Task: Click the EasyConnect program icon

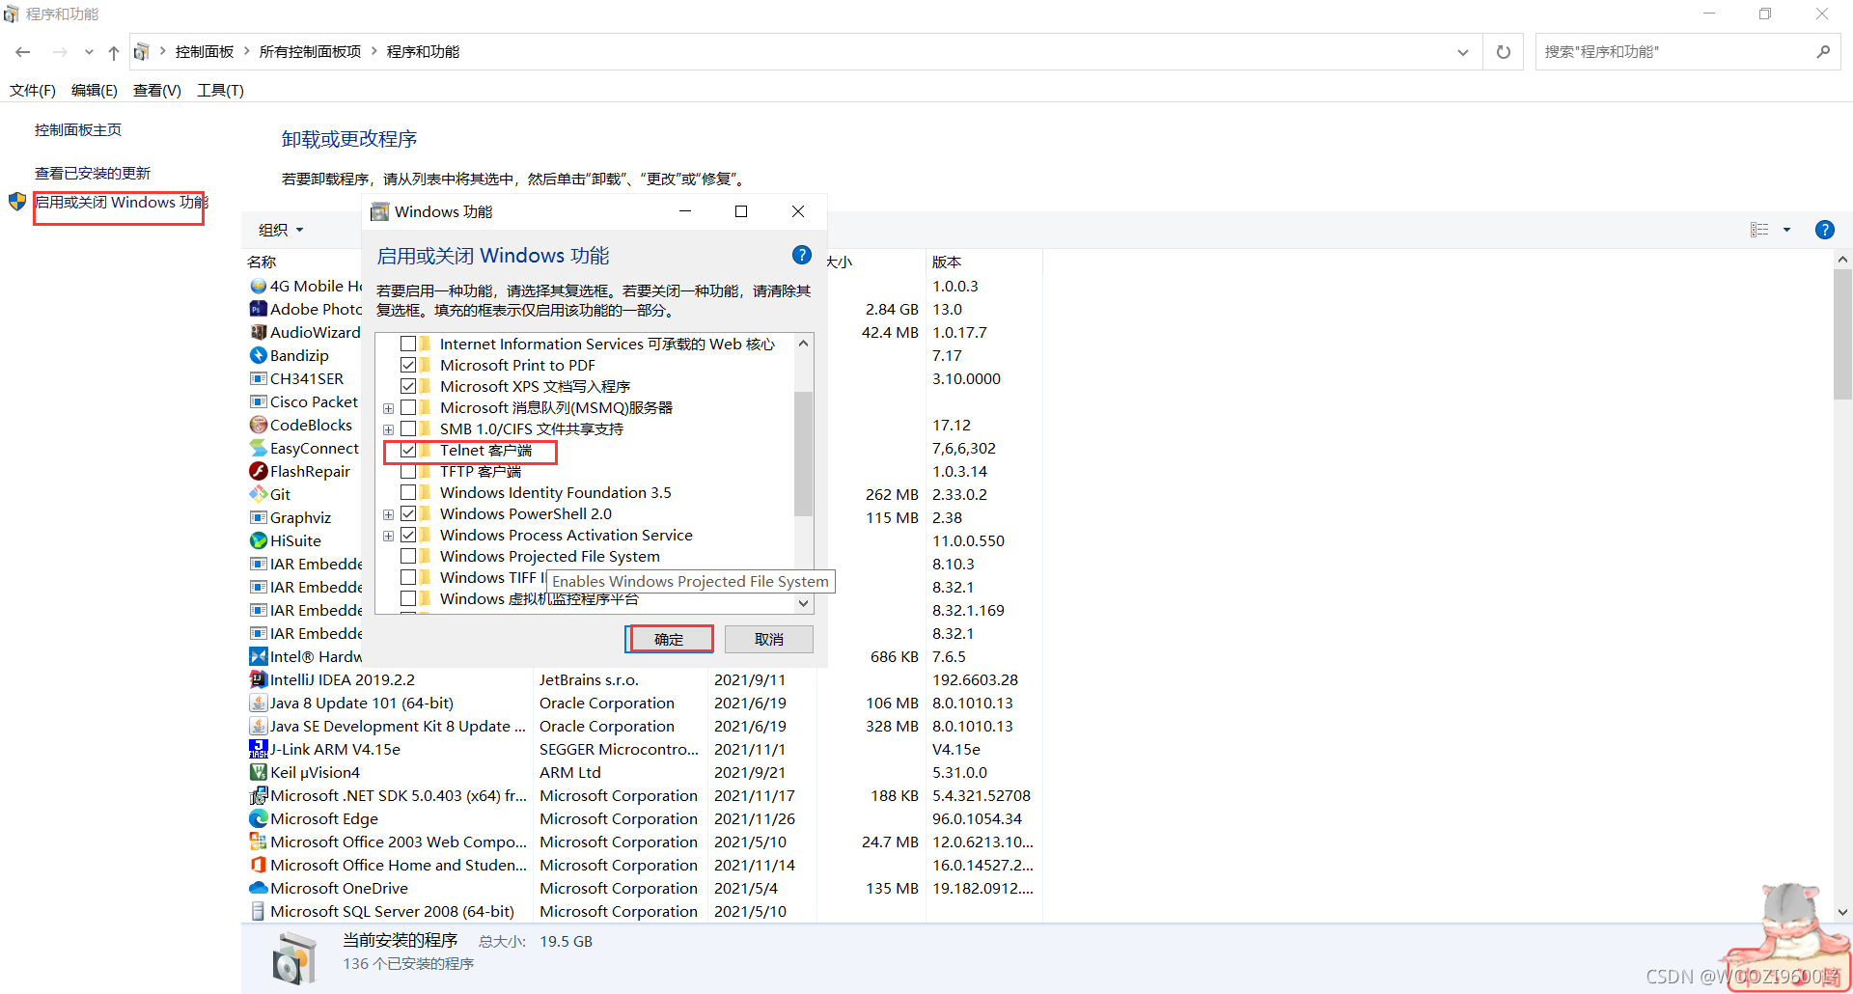Action: (x=258, y=449)
